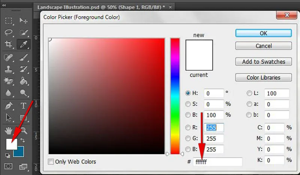The height and width of the screenshot is (175, 300).
Task: Select the Crop tool
Action: tap(8, 44)
